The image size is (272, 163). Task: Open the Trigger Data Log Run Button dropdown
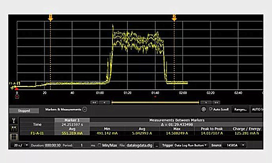point(191,145)
